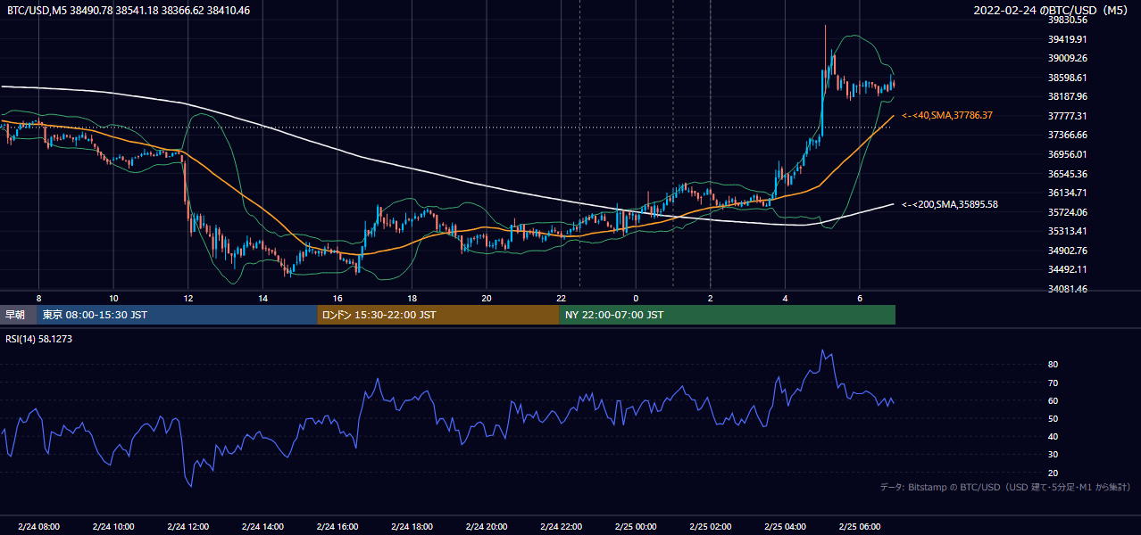This screenshot has height=535, width=1141.
Task: Click the 東京 08:00-15:30 JST session bar
Action: pyautogui.click(x=178, y=315)
